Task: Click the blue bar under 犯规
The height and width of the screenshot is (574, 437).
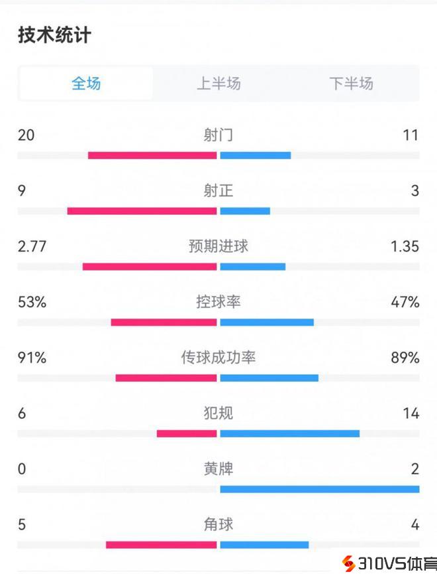Action: click(289, 434)
